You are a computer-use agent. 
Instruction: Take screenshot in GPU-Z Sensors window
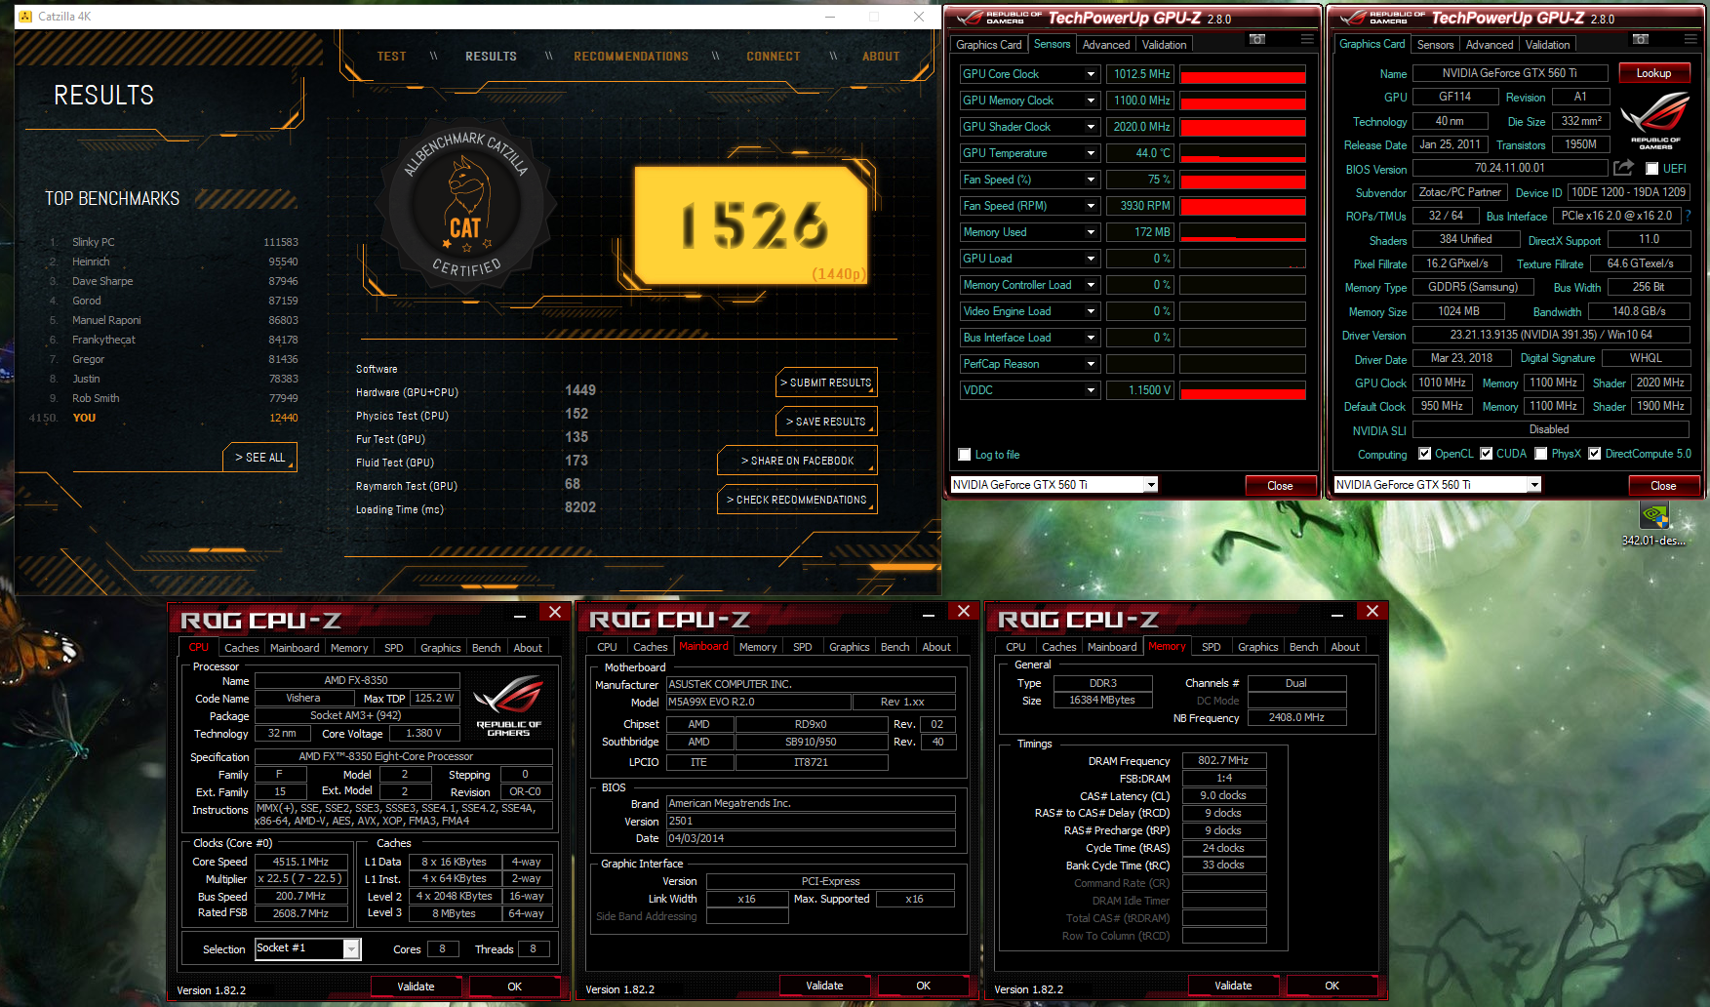point(1257,39)
